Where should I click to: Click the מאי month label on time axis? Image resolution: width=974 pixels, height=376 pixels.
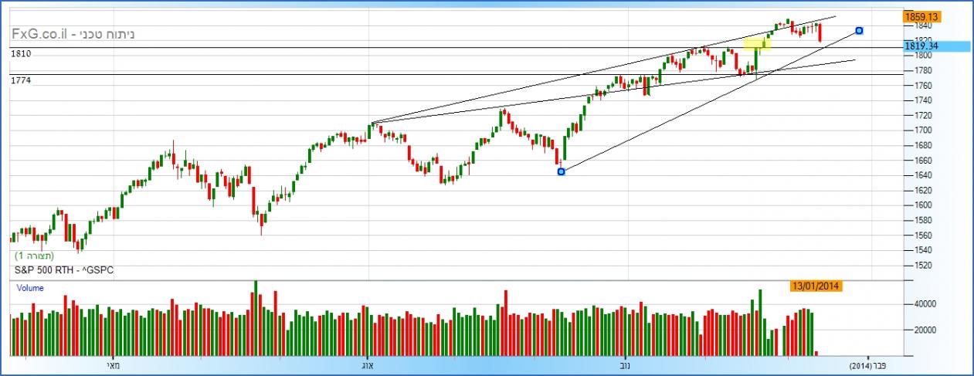click(x=114, y=365)
